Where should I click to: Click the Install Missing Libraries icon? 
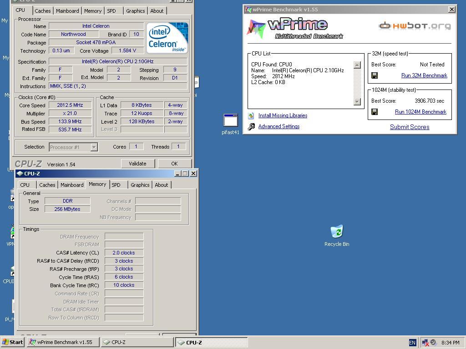251,115
